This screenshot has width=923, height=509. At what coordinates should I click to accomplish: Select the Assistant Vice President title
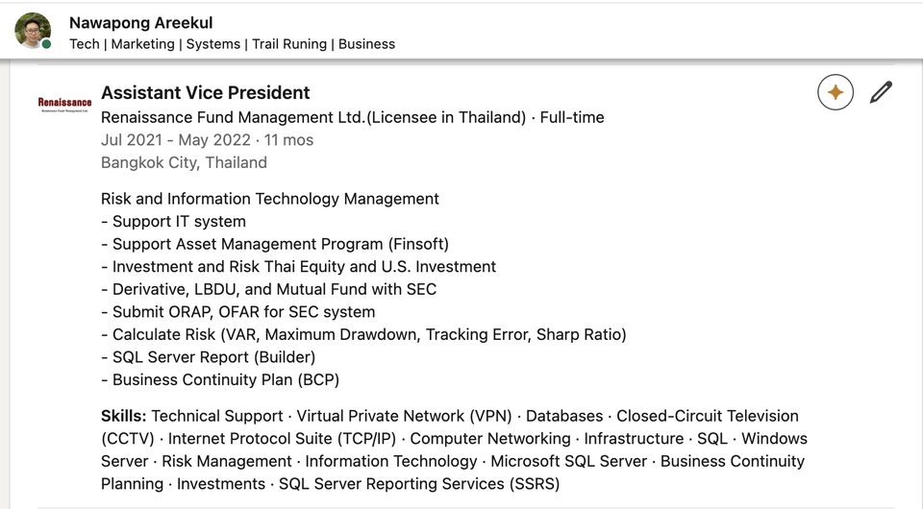[206, 93]
